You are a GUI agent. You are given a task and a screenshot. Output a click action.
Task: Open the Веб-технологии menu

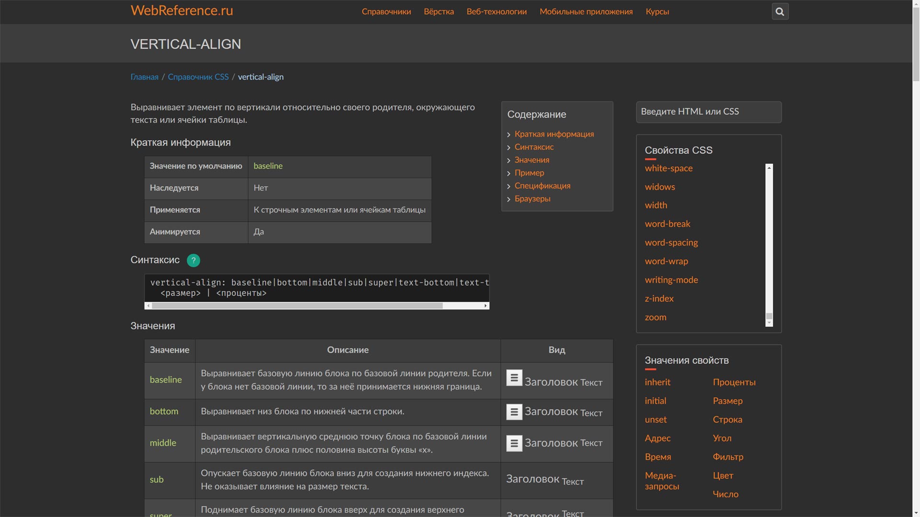(x=496, y=11)
